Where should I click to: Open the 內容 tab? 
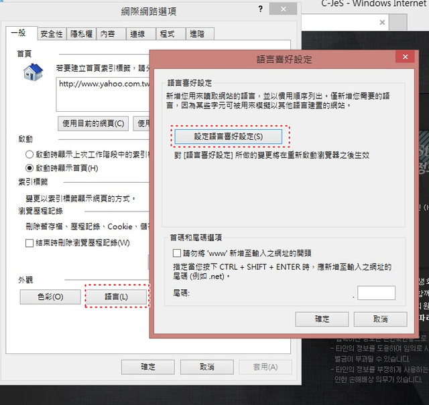click(111, 34)
